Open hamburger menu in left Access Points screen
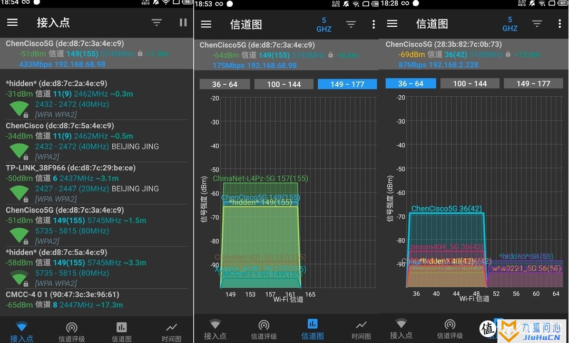569x343 pixels. [x=12, y=23]
